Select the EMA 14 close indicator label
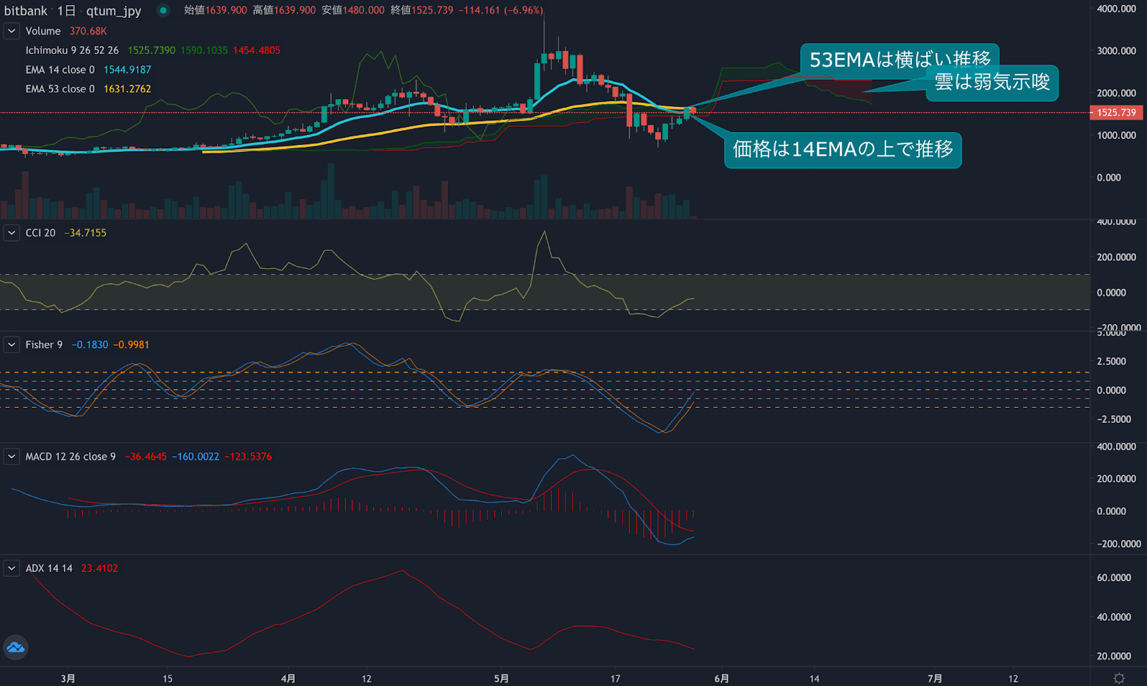 click(x=60, y=70)
